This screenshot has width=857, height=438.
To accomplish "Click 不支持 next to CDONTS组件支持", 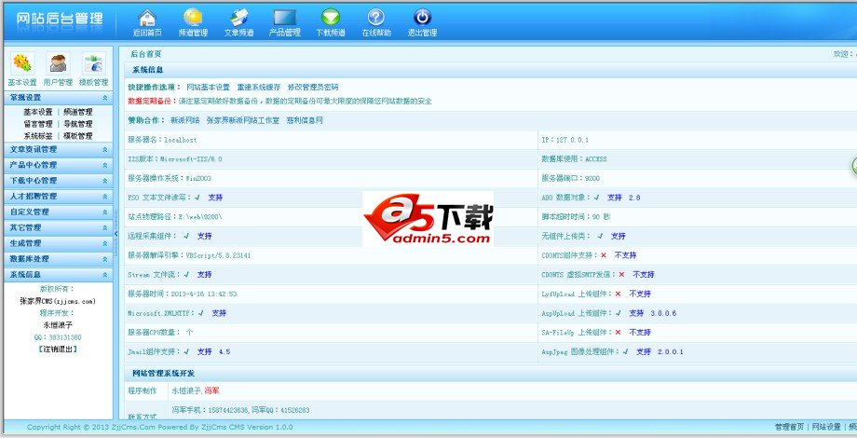I will pos(625,255).
